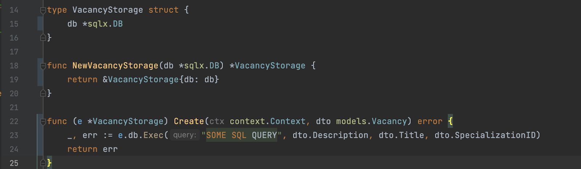
Task: Collapse the VacancyStorage struct fold marker
Action: pos(43,10)
